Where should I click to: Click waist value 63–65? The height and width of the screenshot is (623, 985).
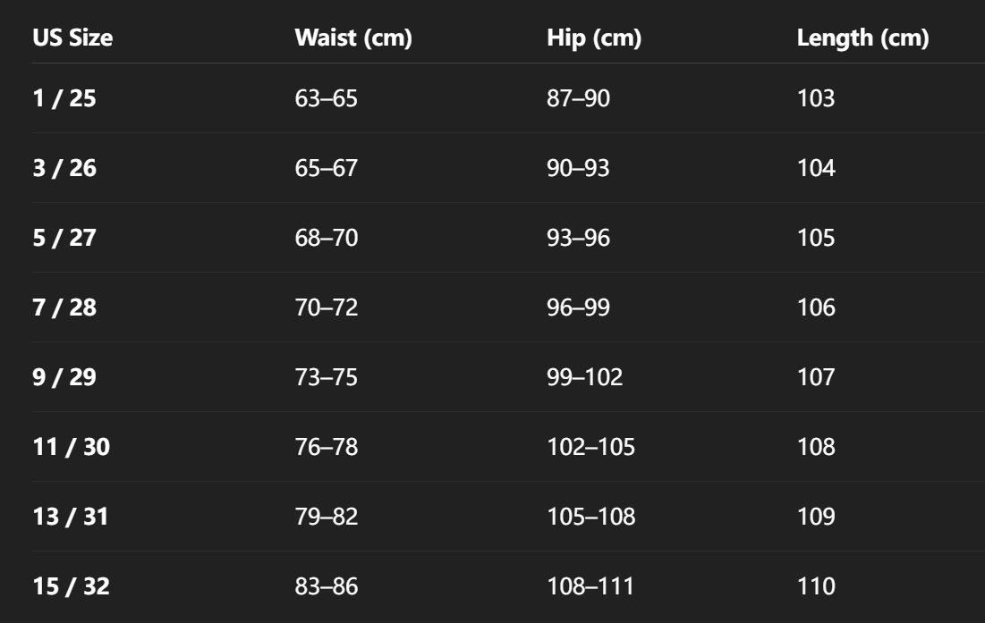[x=326, y=98]
